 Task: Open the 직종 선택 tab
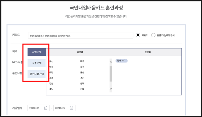[x=37, y=63]
